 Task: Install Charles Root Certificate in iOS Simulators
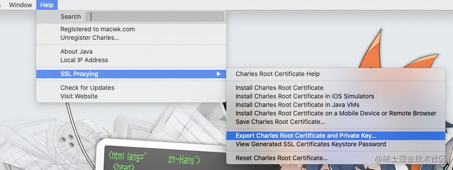pyautogui.click(x=336, y=96)
